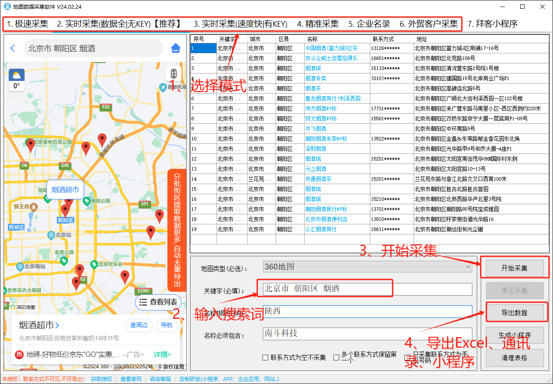This screenshot has width=553, height=384.
Task: Click the S51 highway shield on map
Action: [x=144, y=204]
